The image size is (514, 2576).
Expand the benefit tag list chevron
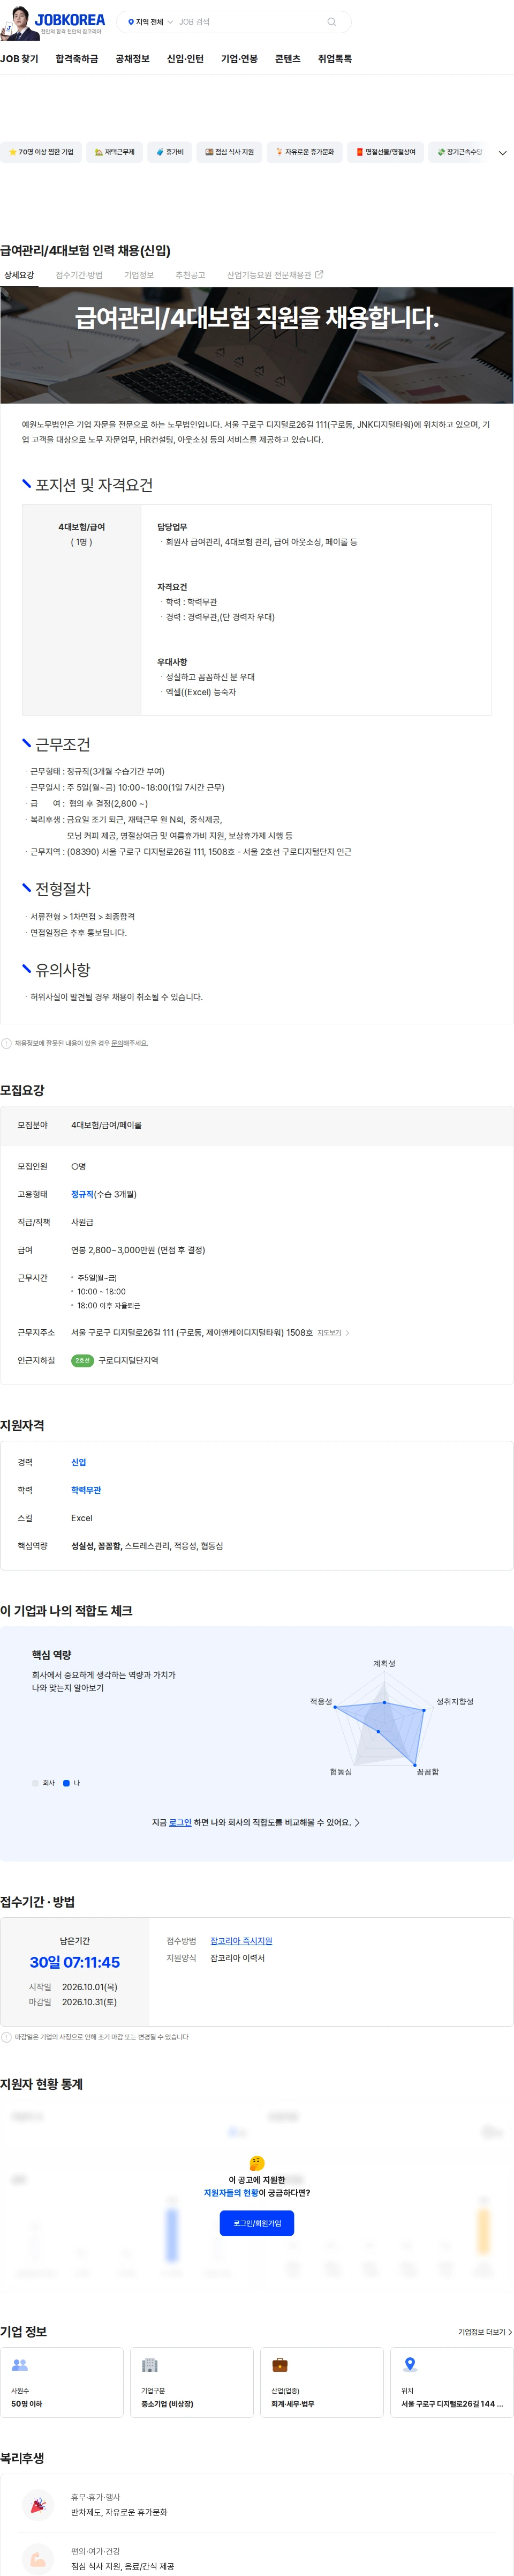502,153
